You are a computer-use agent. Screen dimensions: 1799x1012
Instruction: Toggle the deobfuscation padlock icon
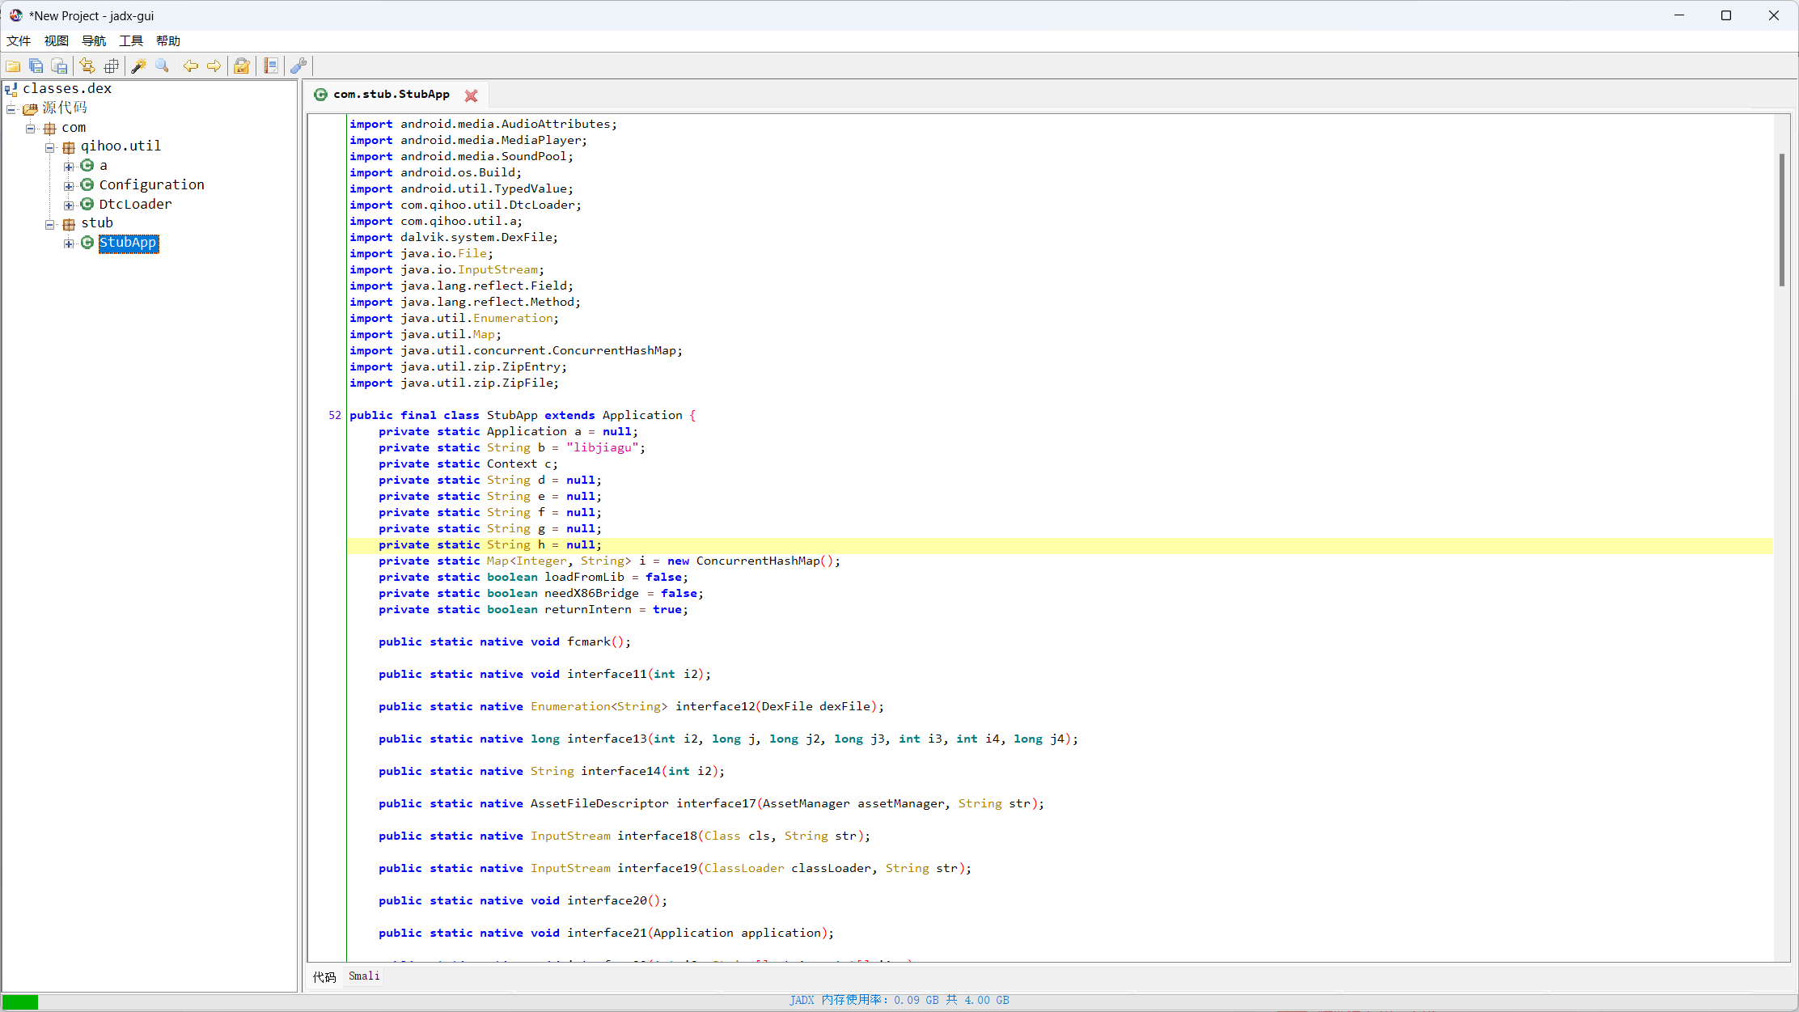[241, 66]
